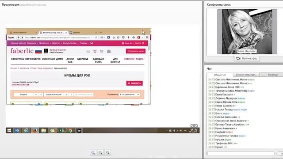Image resolution: width=283 pixels, height=159 pixels.
Task: Open the АКЦИИ link
Action: tap(140, 59)
